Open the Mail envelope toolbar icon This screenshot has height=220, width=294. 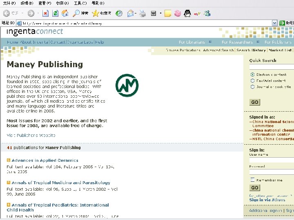point(130,13)
